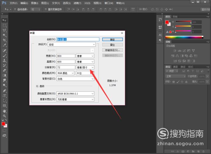Image resolution: width=211 pixels, height=154 pixels.
Task: Switch to the 路径 paths tab
Action: coord(183,67)
